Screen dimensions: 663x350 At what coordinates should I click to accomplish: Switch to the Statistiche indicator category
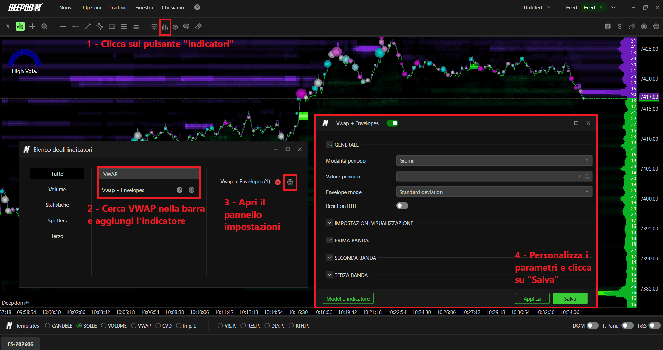point(57,205)
